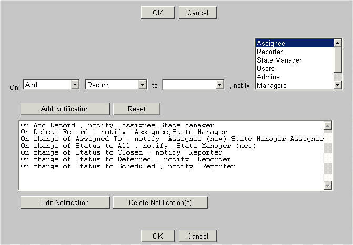Select the 'Status to Closed' notification rule
The width and height of the screenshot is (353, 245).
(121, 152)
